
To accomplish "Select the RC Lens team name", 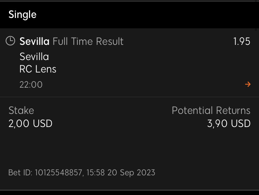I will pos(38,69).
